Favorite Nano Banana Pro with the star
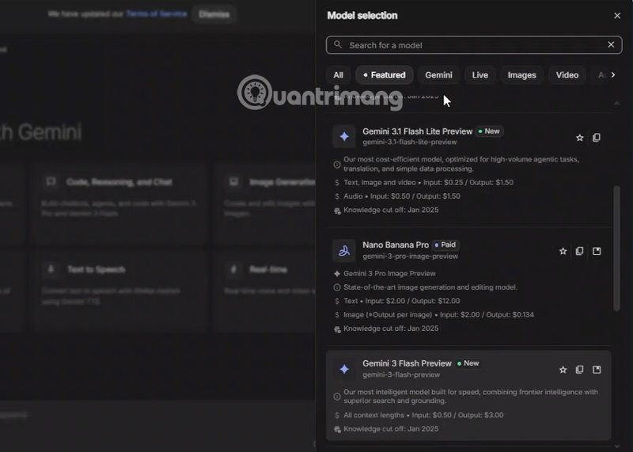 click(x=563, y=251)
